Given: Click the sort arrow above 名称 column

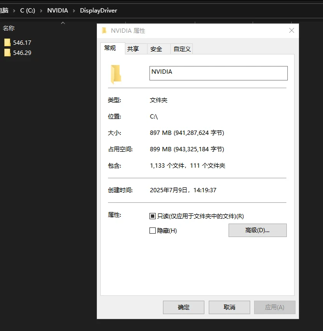Looking at the screenshot, I should tap(63, 23).
